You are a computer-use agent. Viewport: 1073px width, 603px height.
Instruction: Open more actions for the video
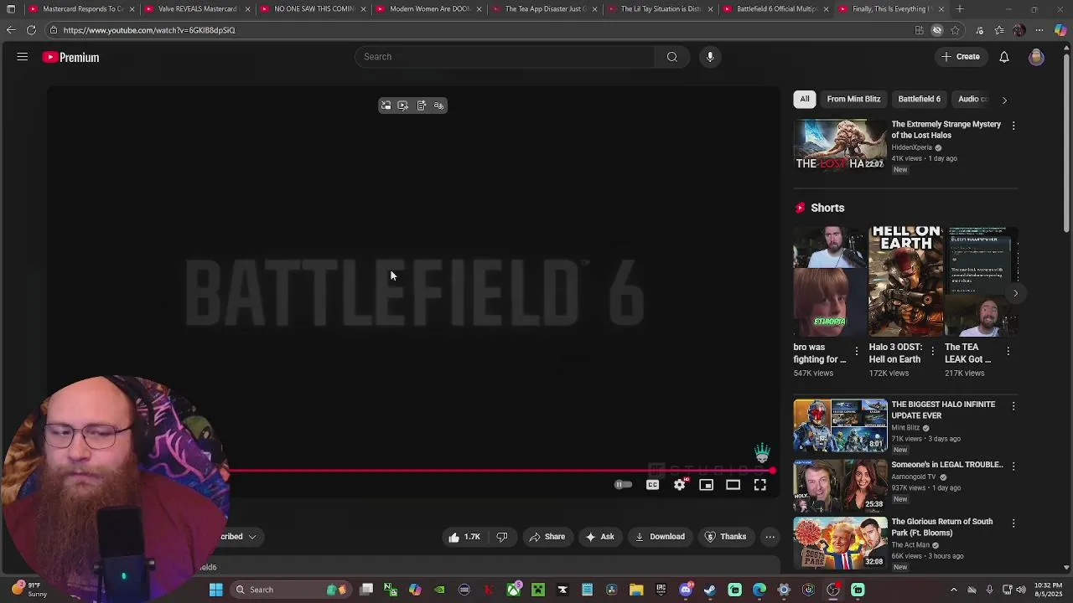point(770,537)
